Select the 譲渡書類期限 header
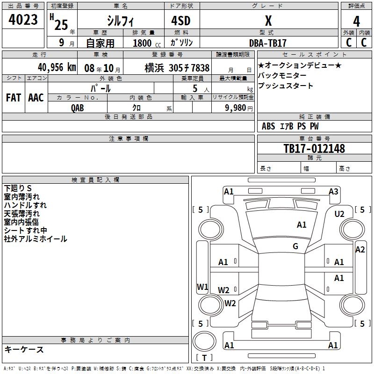Screen dimensions: 374x374 233,54
